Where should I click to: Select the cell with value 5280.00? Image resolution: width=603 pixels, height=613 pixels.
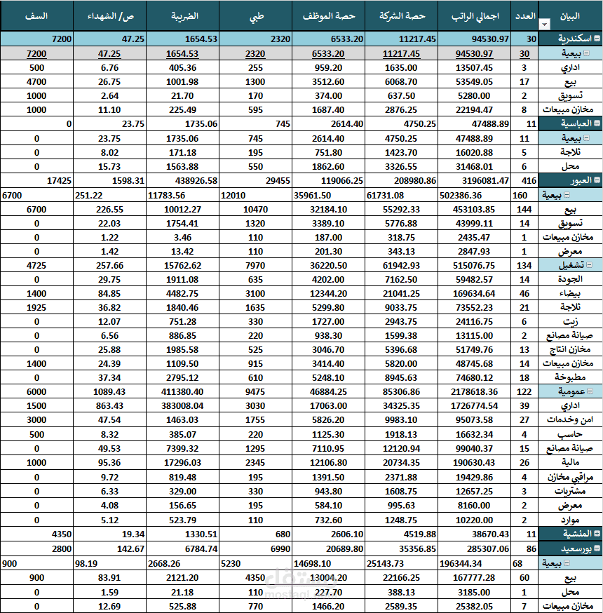pyautogui.click(x=475, y=96)
